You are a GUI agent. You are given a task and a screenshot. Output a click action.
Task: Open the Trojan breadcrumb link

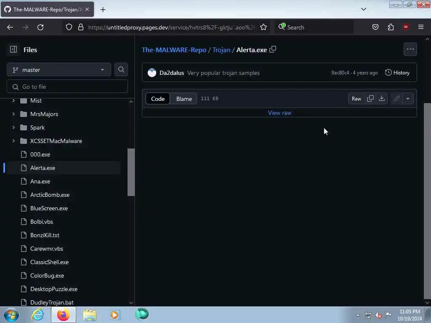click(221, 50)
